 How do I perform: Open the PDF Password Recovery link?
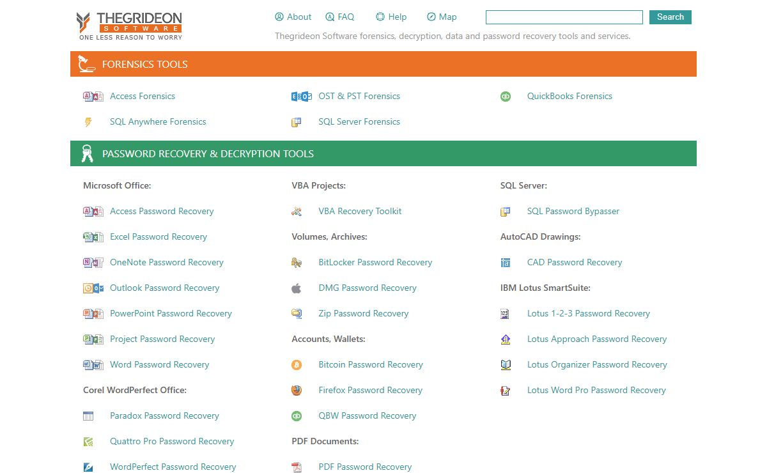[365, 467]
